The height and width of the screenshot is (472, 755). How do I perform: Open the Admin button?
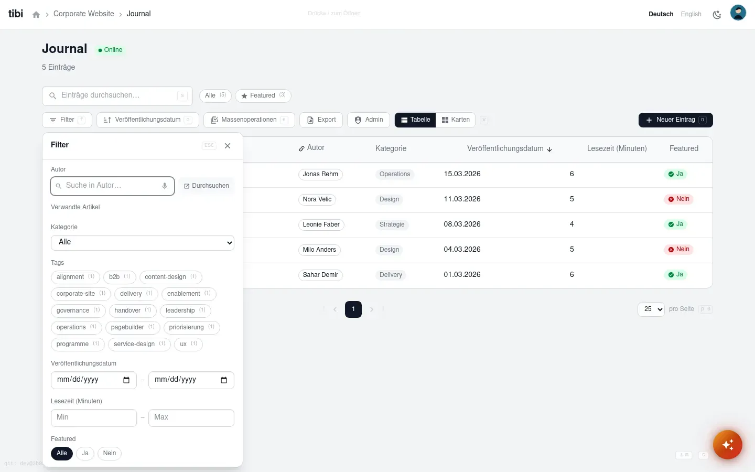click(x=369, y=120)
